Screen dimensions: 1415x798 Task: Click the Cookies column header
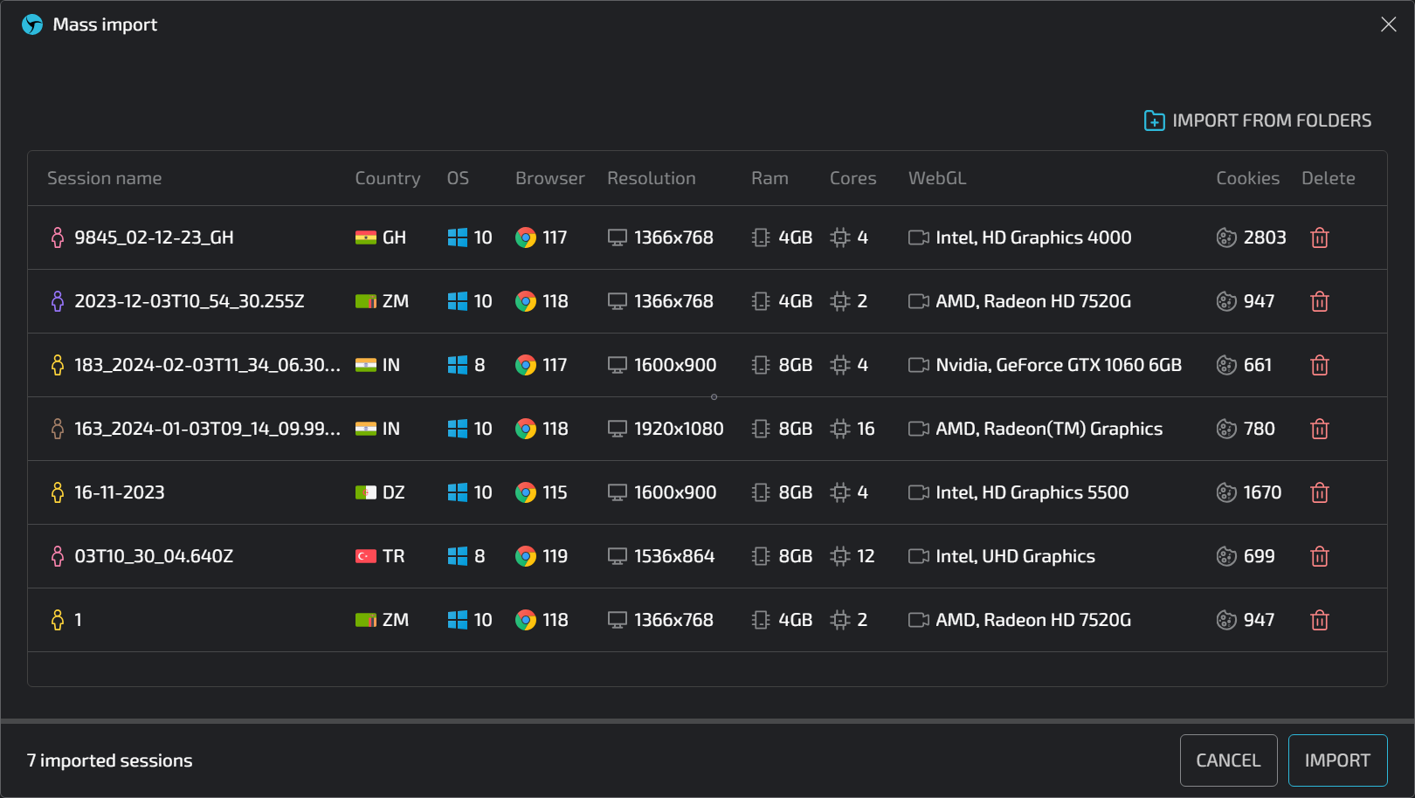coord(1247,178)
